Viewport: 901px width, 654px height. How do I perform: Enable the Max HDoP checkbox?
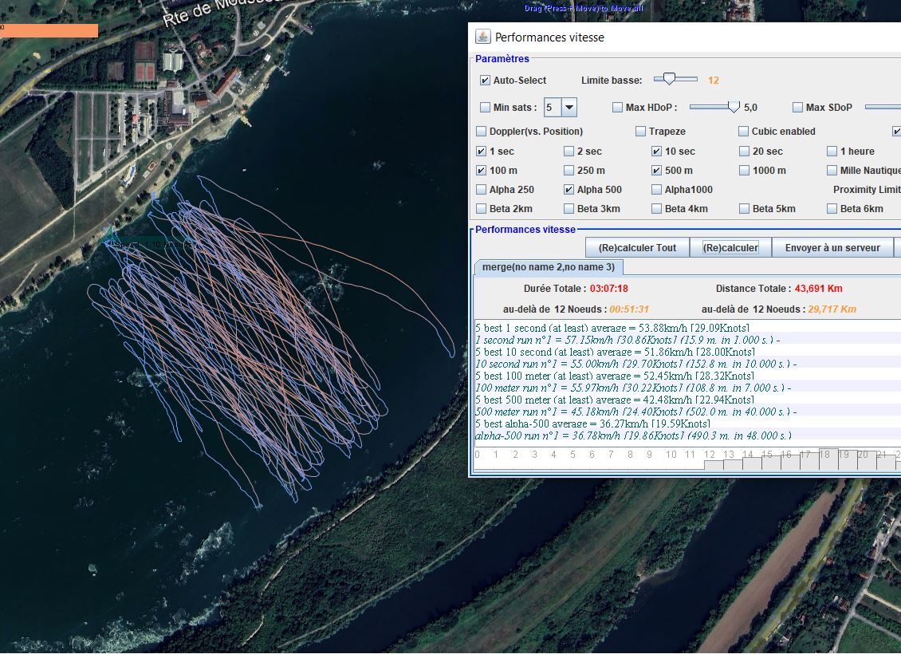(617, 108)
